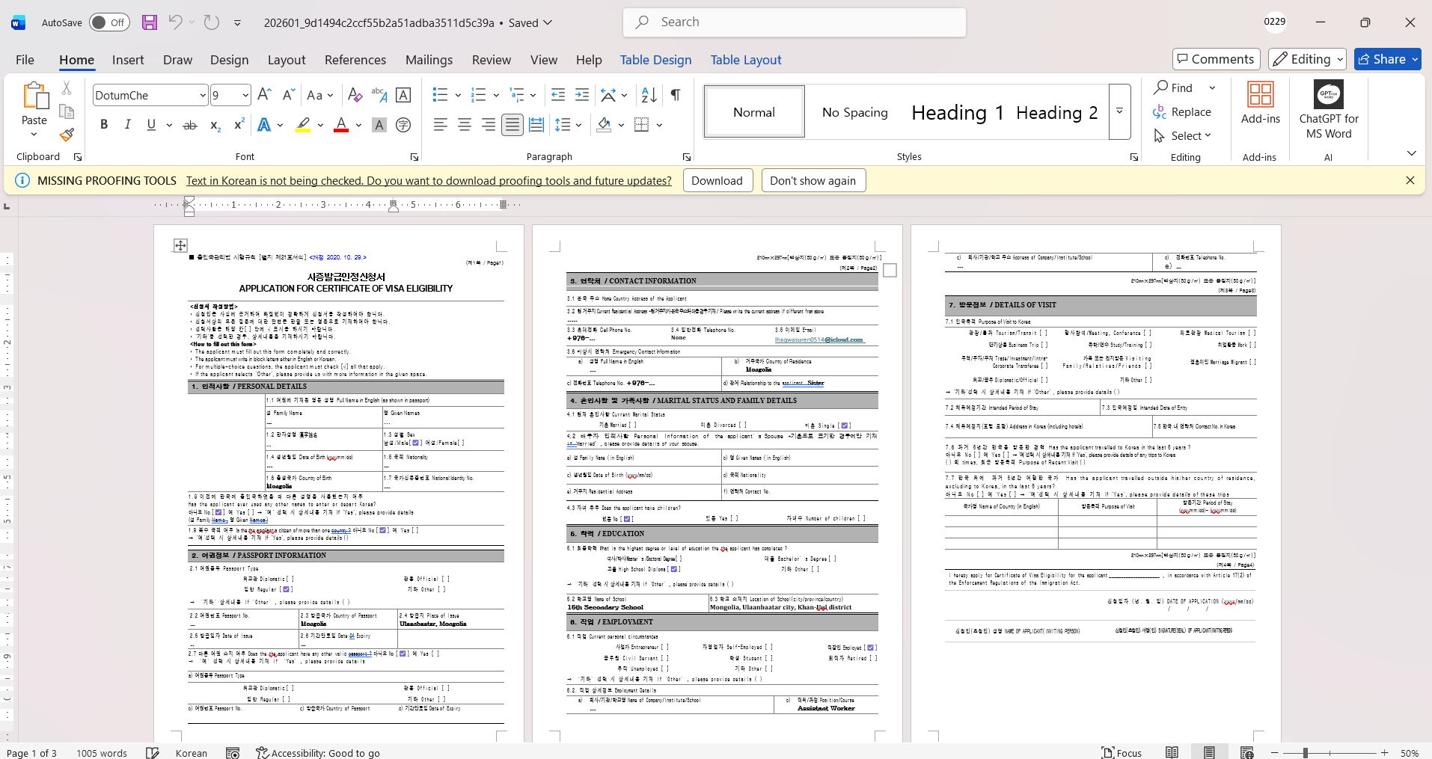Click the Download proofing tools button
This screenshot has width=1432, height=759.
click(717, 181)
